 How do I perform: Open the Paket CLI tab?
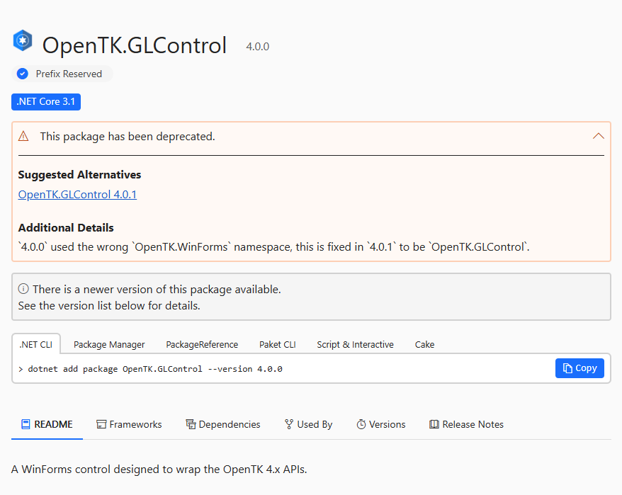click(x=278, y=344)
